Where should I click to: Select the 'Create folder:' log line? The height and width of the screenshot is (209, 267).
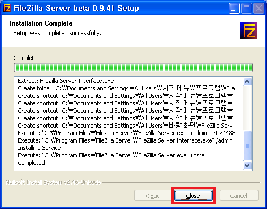coord(129,88)
